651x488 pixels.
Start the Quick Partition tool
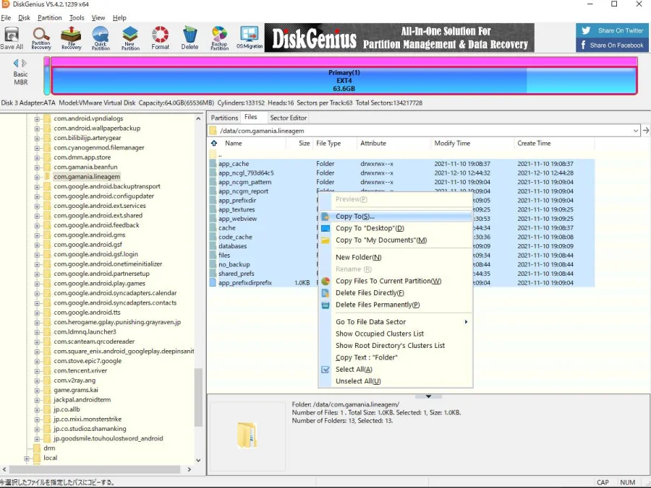pyautogui.click(x=101, y=38)
